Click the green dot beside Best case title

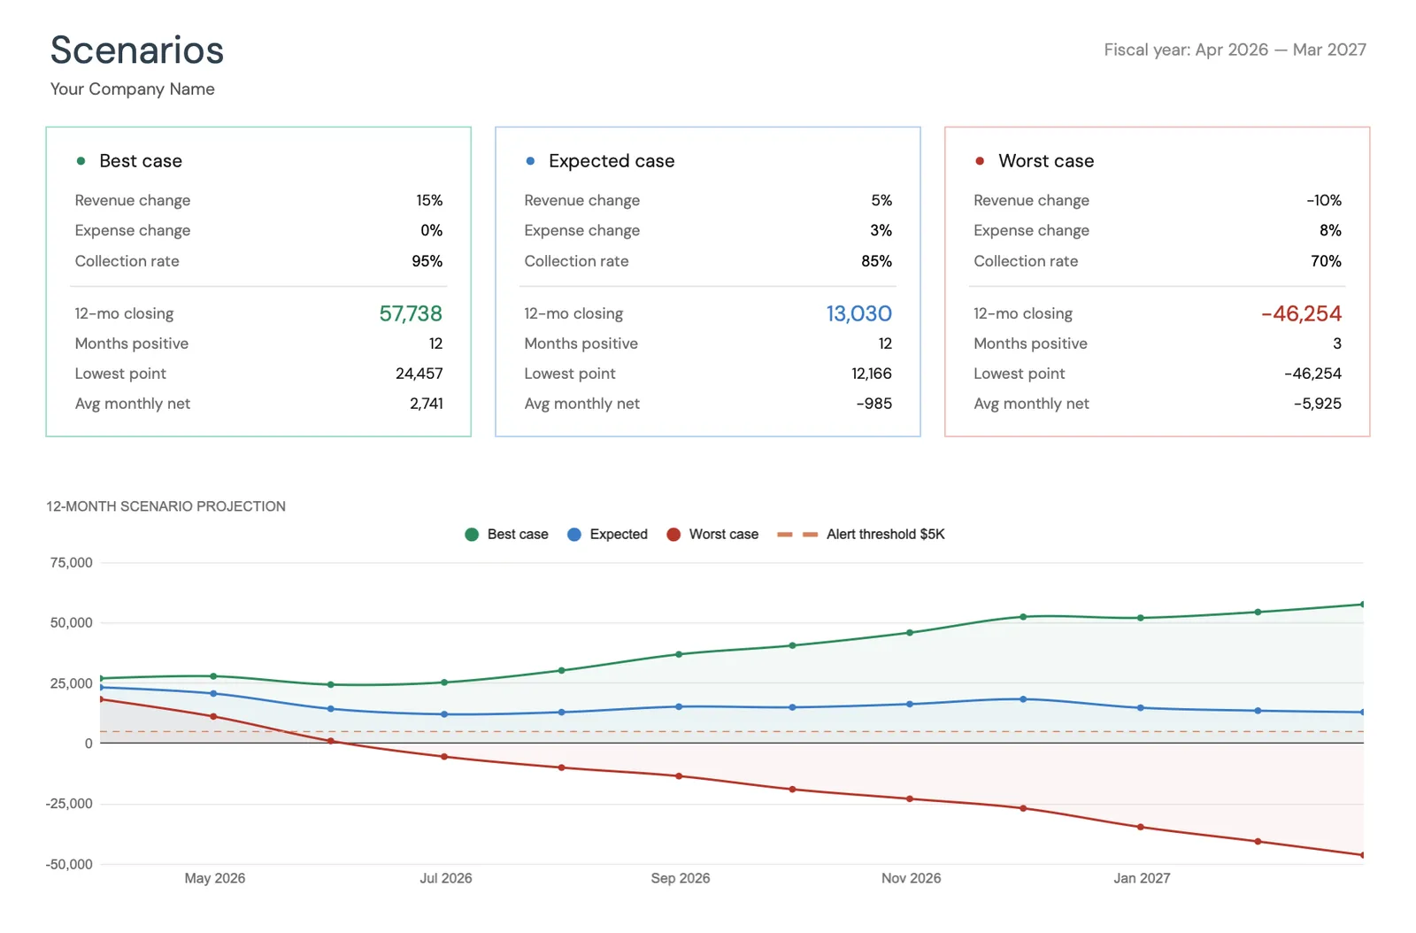tap(81, 161)
